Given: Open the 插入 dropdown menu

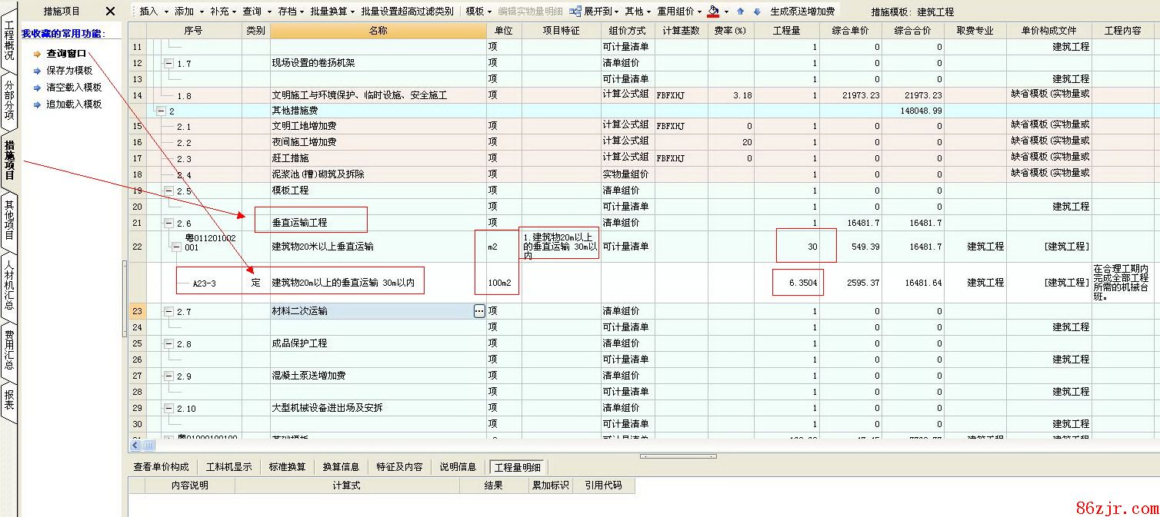Looking at the screenshot, I should pyautogui.click(x=152, y=12).
